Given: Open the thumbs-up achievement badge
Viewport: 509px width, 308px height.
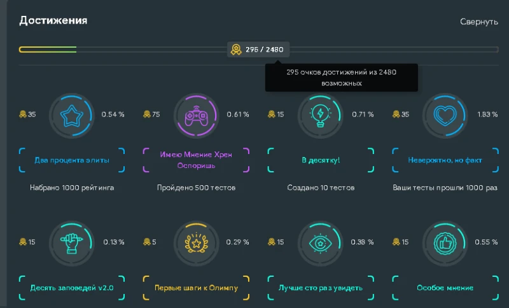Looking at the screenshot, I should [x=445, y=243].
